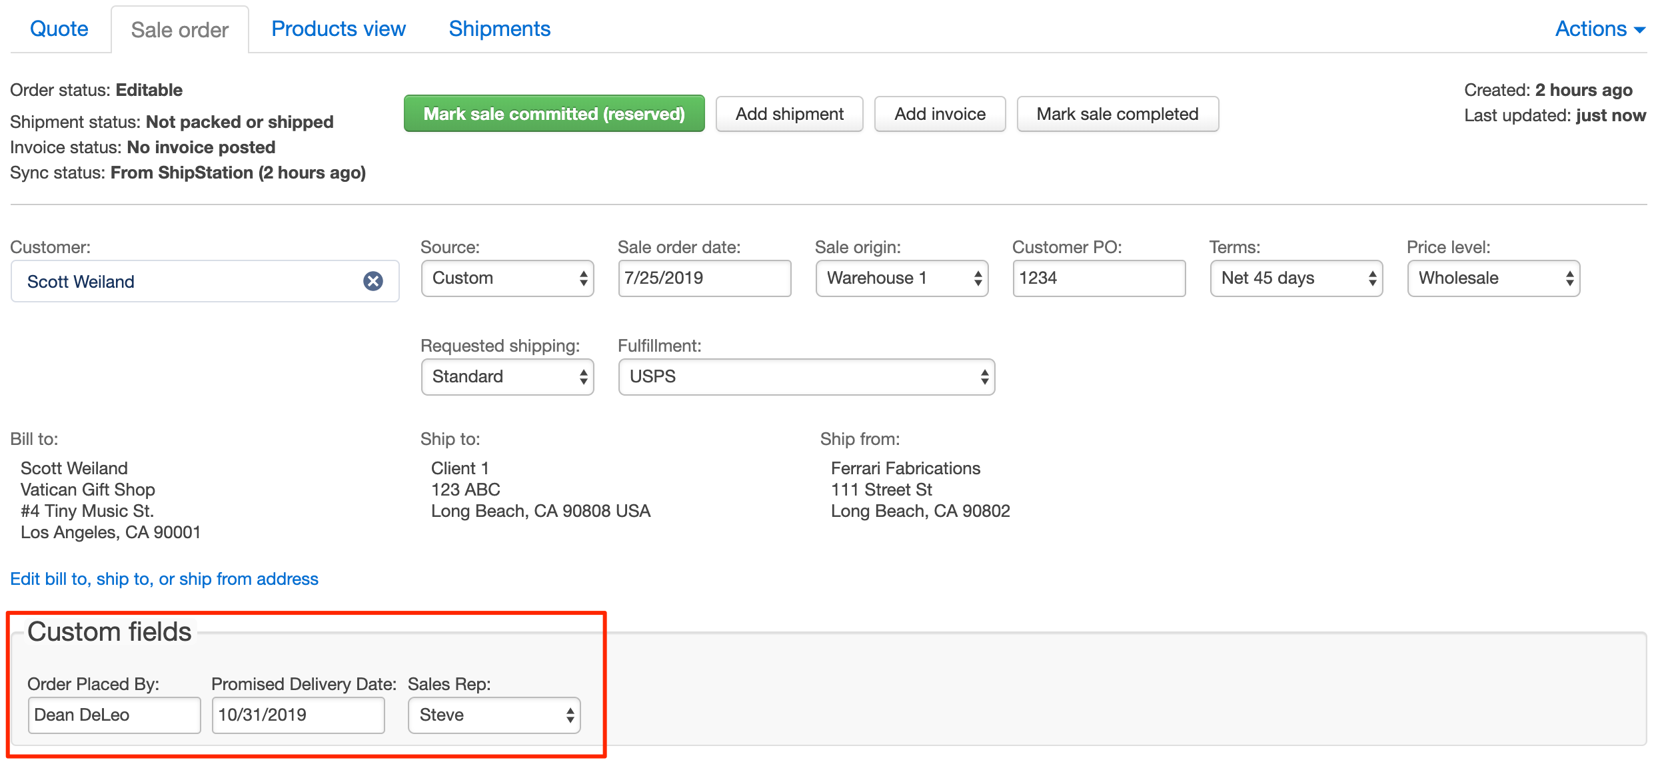Click '#4 Tiny Music St.' address line

click(87, 511)
